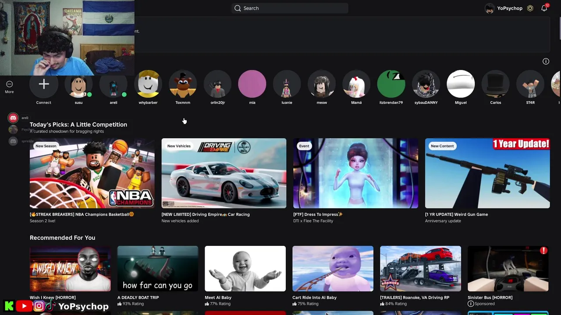The height and width of the screenshot is (315, 561).
Task: Open NBA Champions Basketball thumbnail
Action: (x=92, y=173)
